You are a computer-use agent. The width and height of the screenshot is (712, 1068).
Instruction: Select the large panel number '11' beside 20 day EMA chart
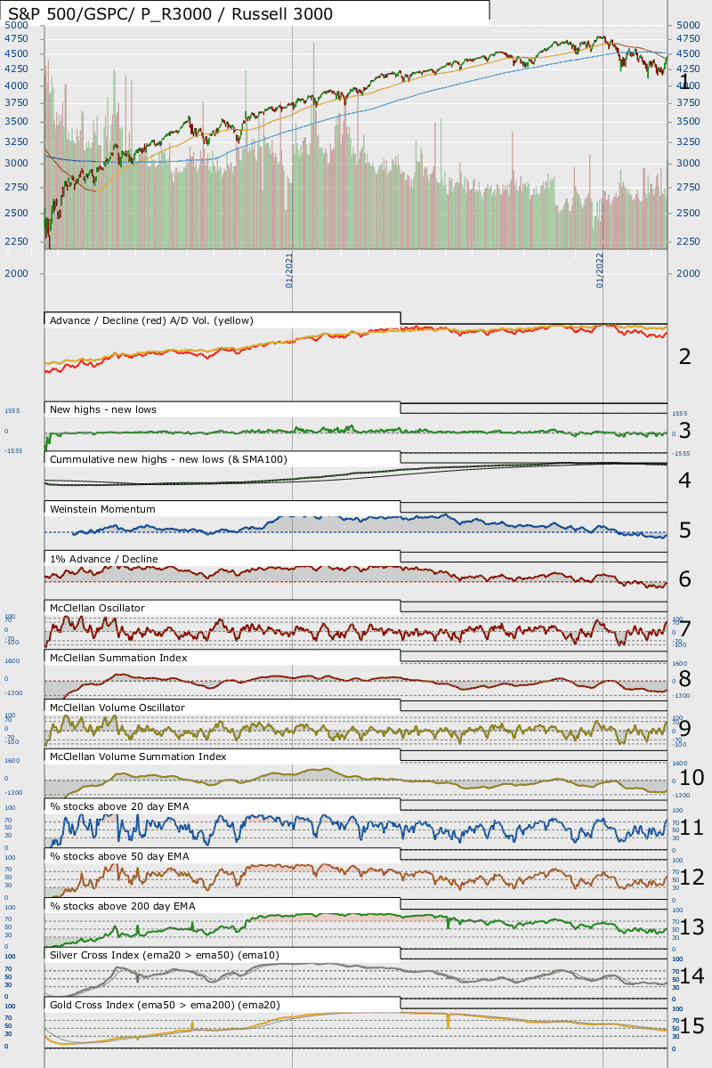tap(692, 828)
